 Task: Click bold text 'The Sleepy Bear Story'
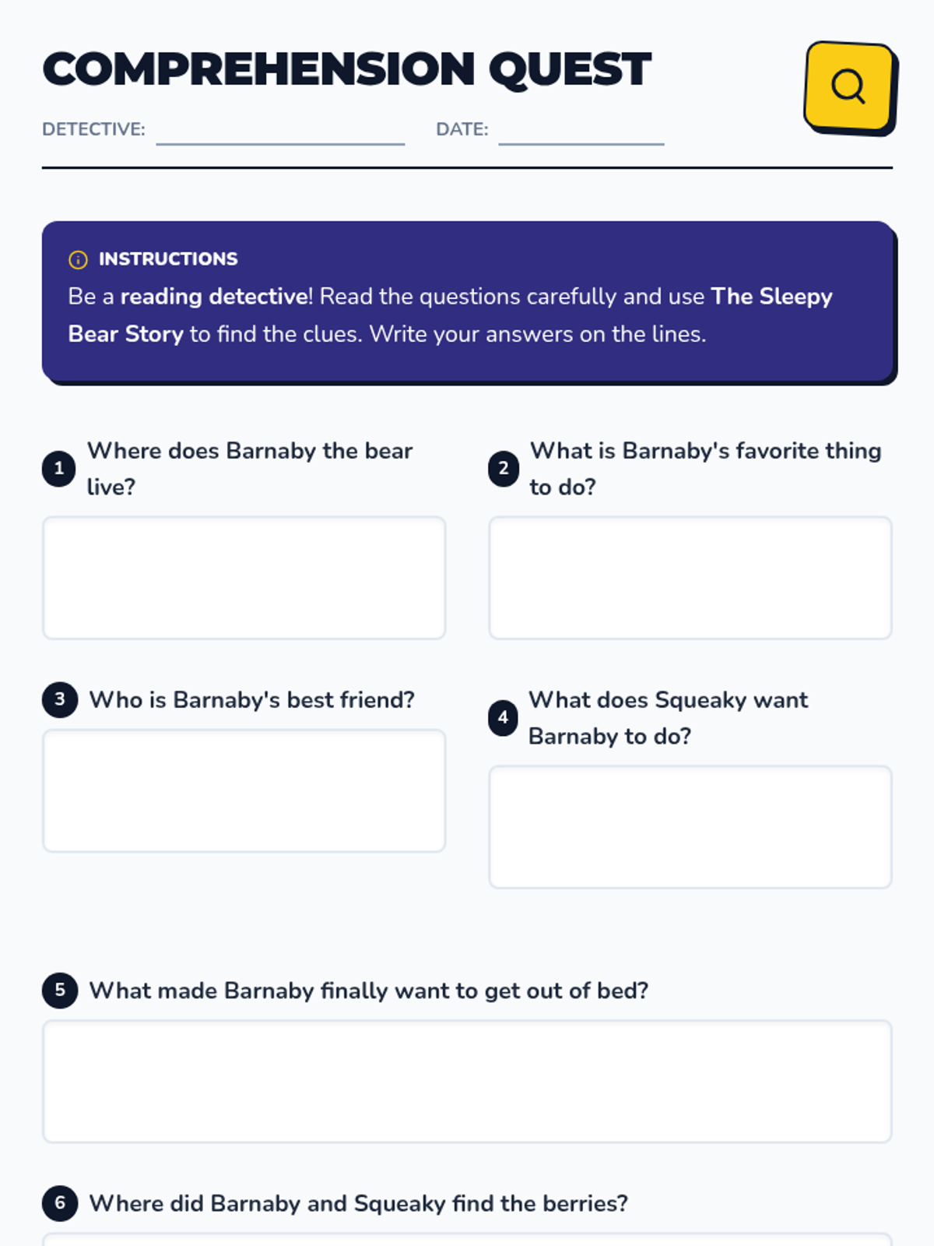tap(771, 297)
